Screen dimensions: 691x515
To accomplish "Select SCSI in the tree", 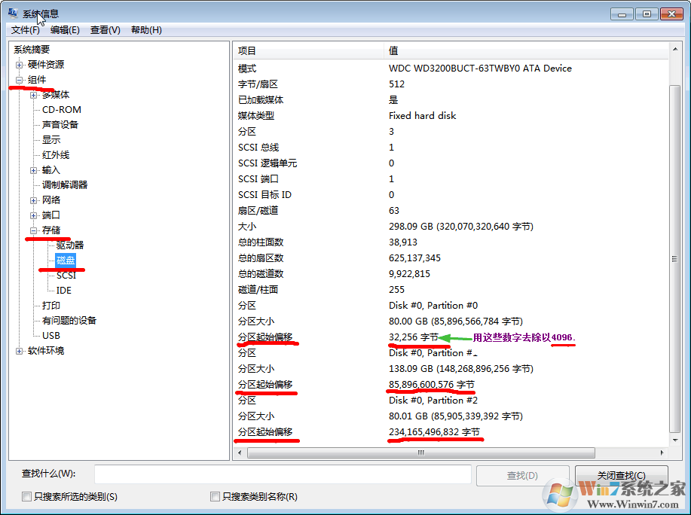I will click(66, 276).
